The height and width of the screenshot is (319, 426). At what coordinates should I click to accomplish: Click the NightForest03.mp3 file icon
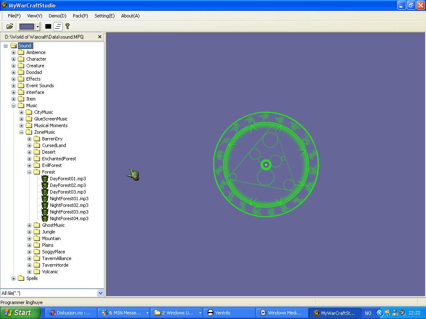[45, 212]
